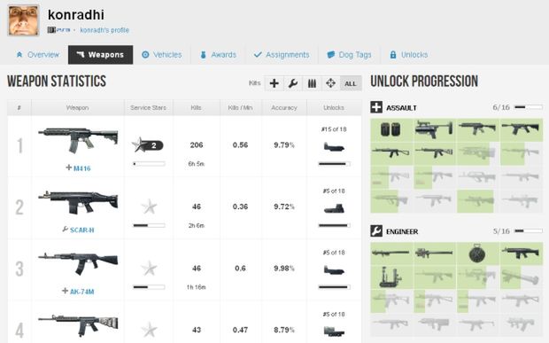Filter kills by Recon crosshair icon
Screen dimensions: 549x343
click(330, 83)
